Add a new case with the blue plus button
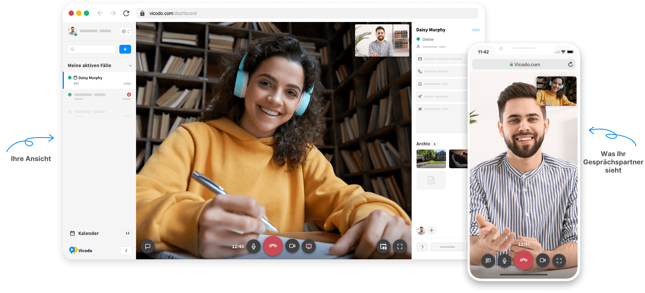Image resolution: width=645 pixels, height=293 pixels. tap(125, 49)
